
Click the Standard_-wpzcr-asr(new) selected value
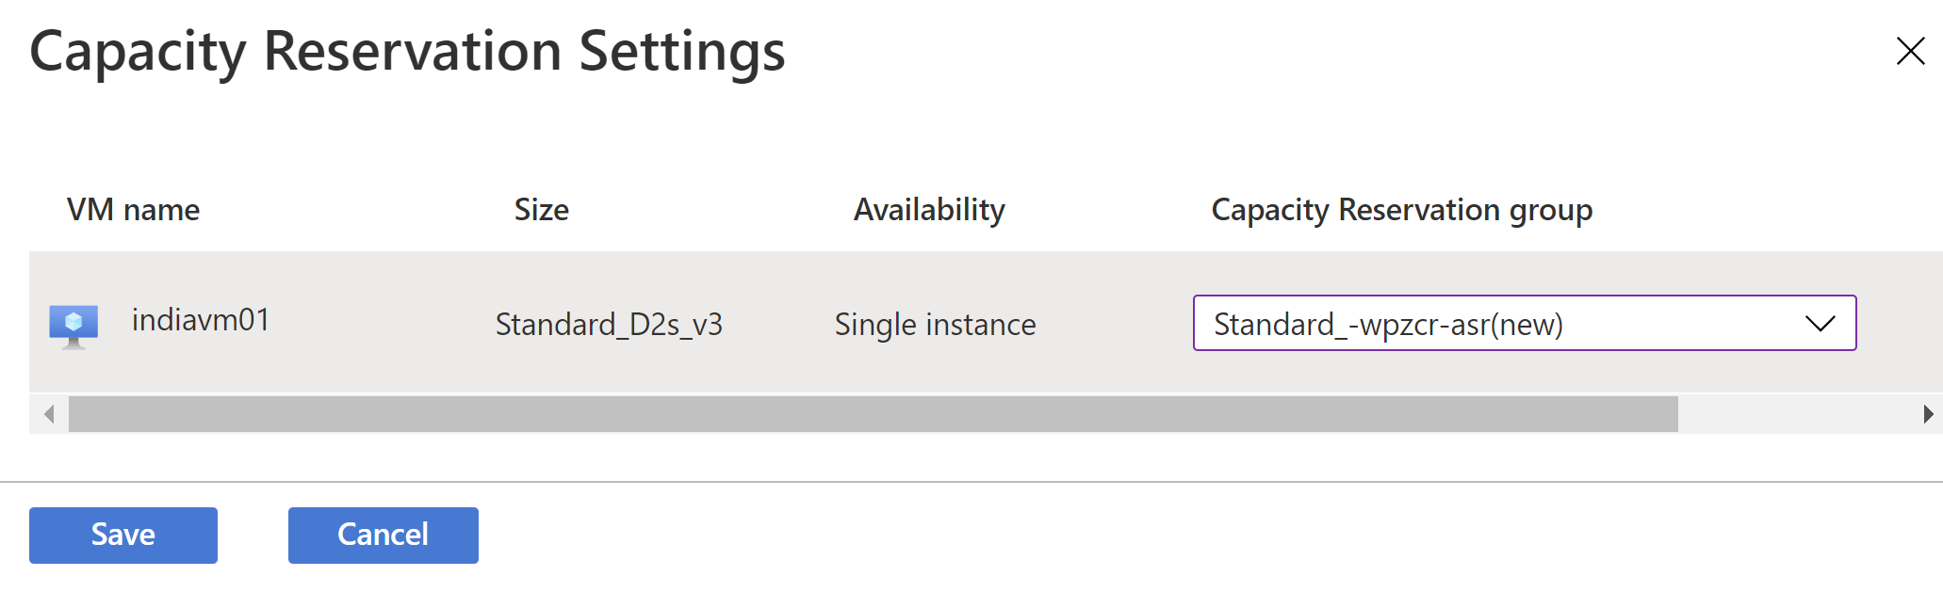point(1388,325)
